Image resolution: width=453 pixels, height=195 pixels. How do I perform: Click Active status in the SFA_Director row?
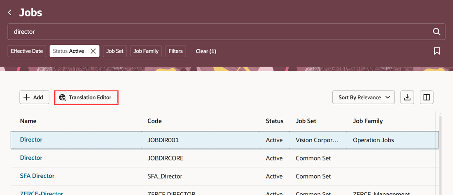coord(274,176)
